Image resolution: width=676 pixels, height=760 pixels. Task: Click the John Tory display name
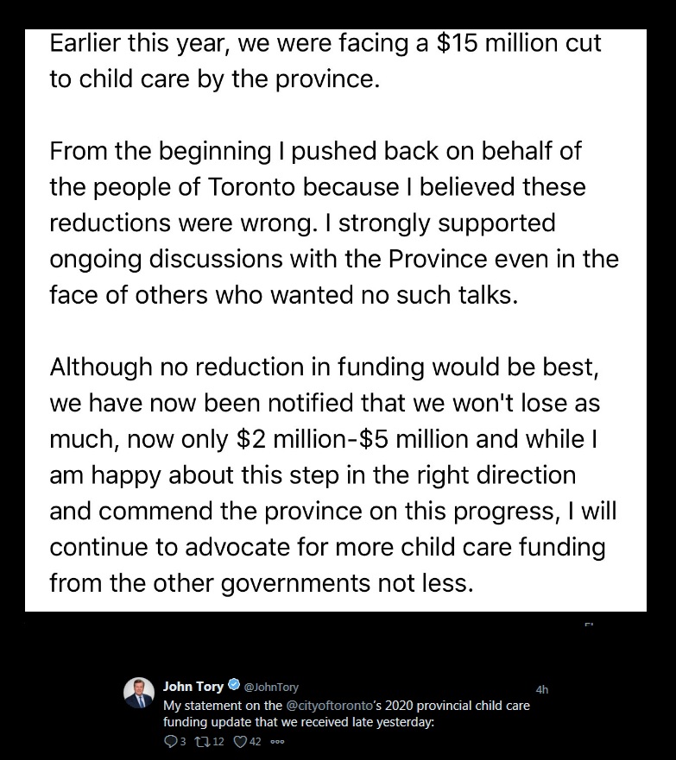pos(193,687)
